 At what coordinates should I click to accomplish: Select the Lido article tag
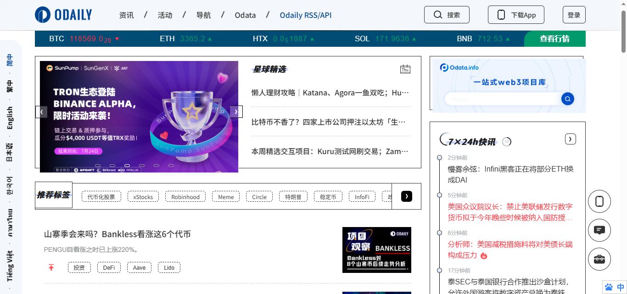point(169,267)
